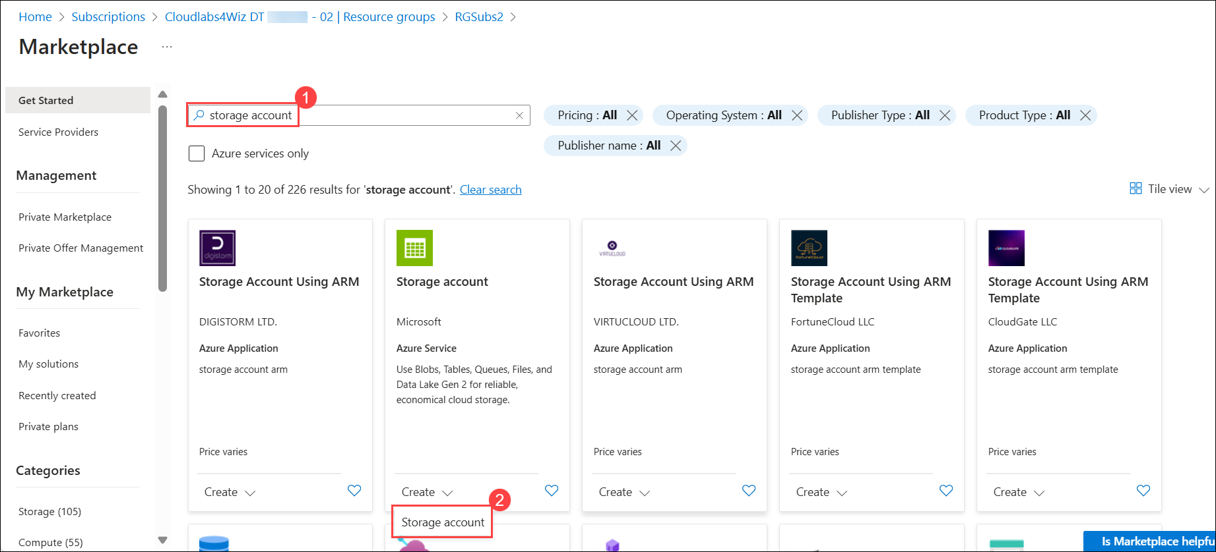Favorite the Microsoft Storage account card
The height and width of the screenshot is (552, 1216).
[x=552, y=491]
